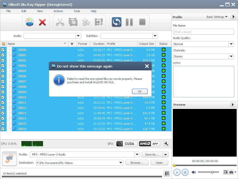
Task: Expand the Preview panel arrow button
Action: 232,104
